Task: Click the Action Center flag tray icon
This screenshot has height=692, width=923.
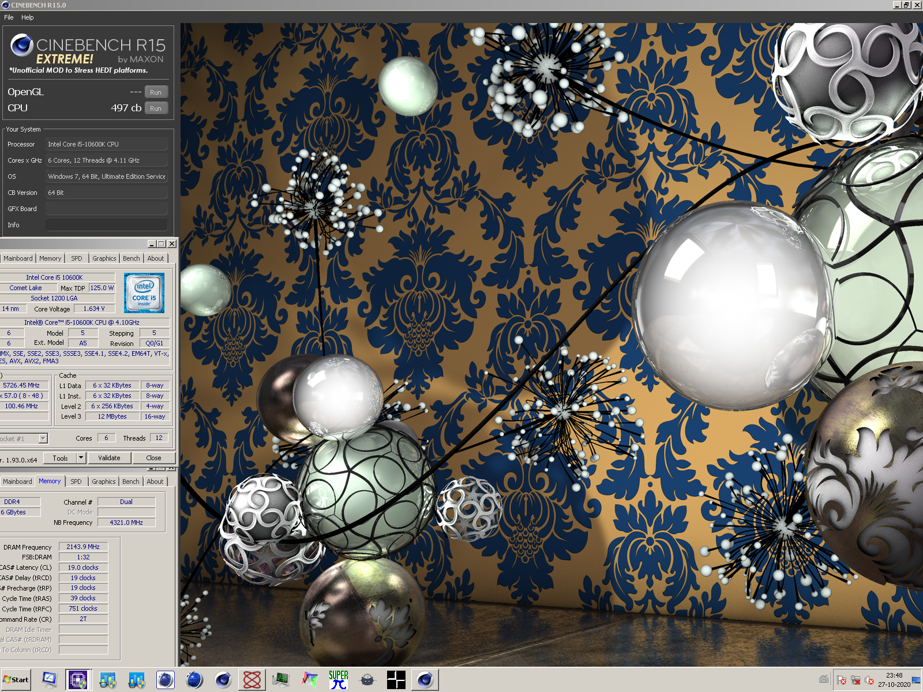Action: pos(842,680)
